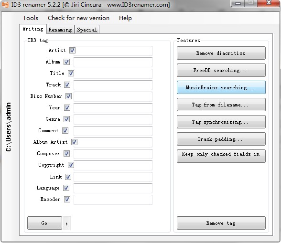Viewport: 281px width, 243px height.
Task: Click the Encoder text field
Action: click(113, 200)
